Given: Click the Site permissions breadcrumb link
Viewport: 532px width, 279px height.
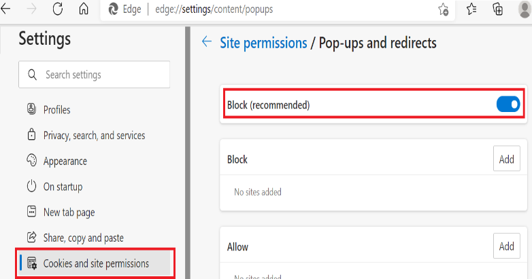Looking at the screenshot, I should pos(263,43).
